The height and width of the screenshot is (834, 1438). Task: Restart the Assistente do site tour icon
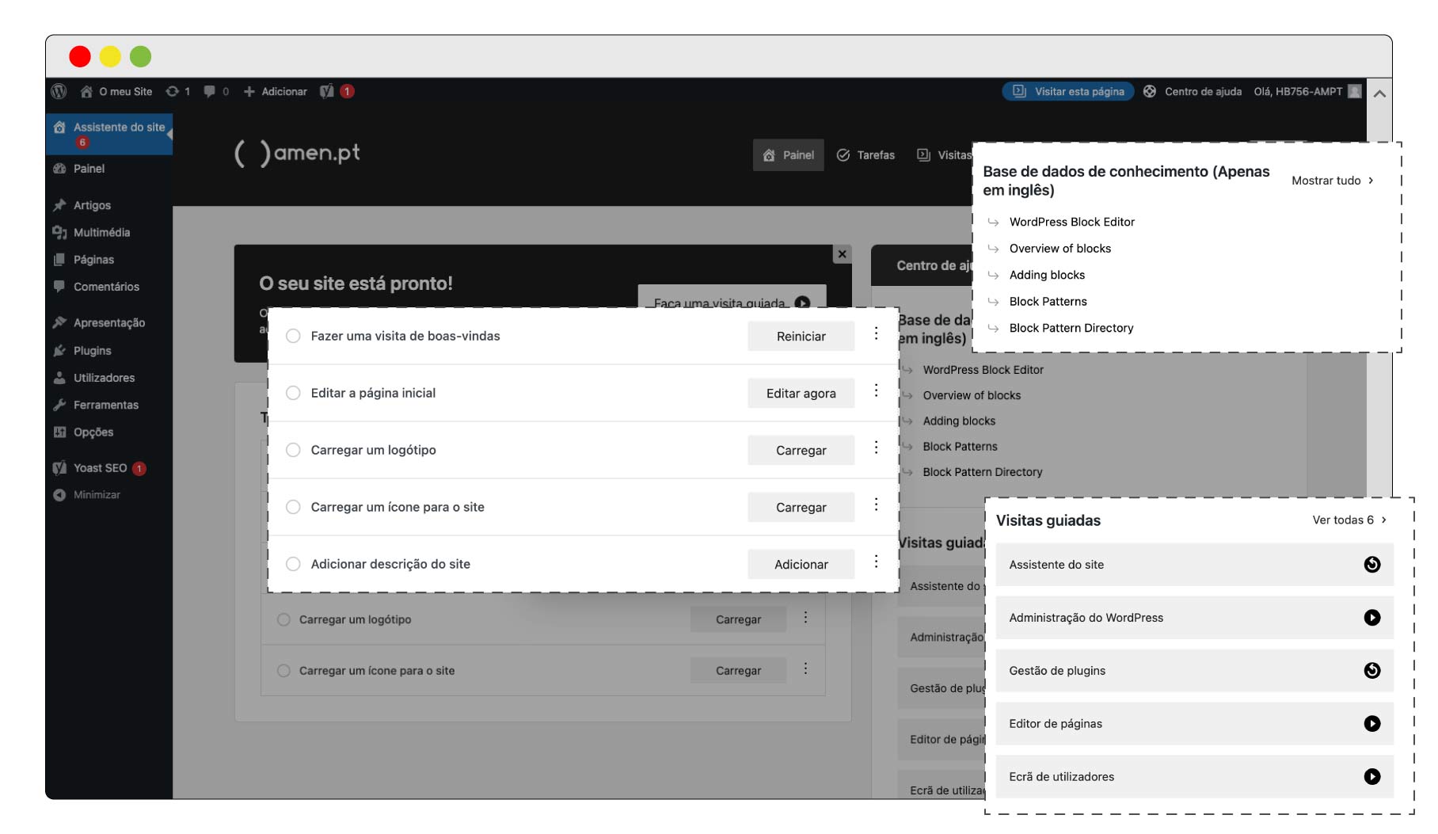(x=1372, y=565)
